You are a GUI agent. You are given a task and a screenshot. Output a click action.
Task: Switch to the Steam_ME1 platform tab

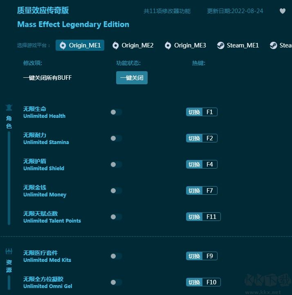pyautogui.click(x=238, y=45)
